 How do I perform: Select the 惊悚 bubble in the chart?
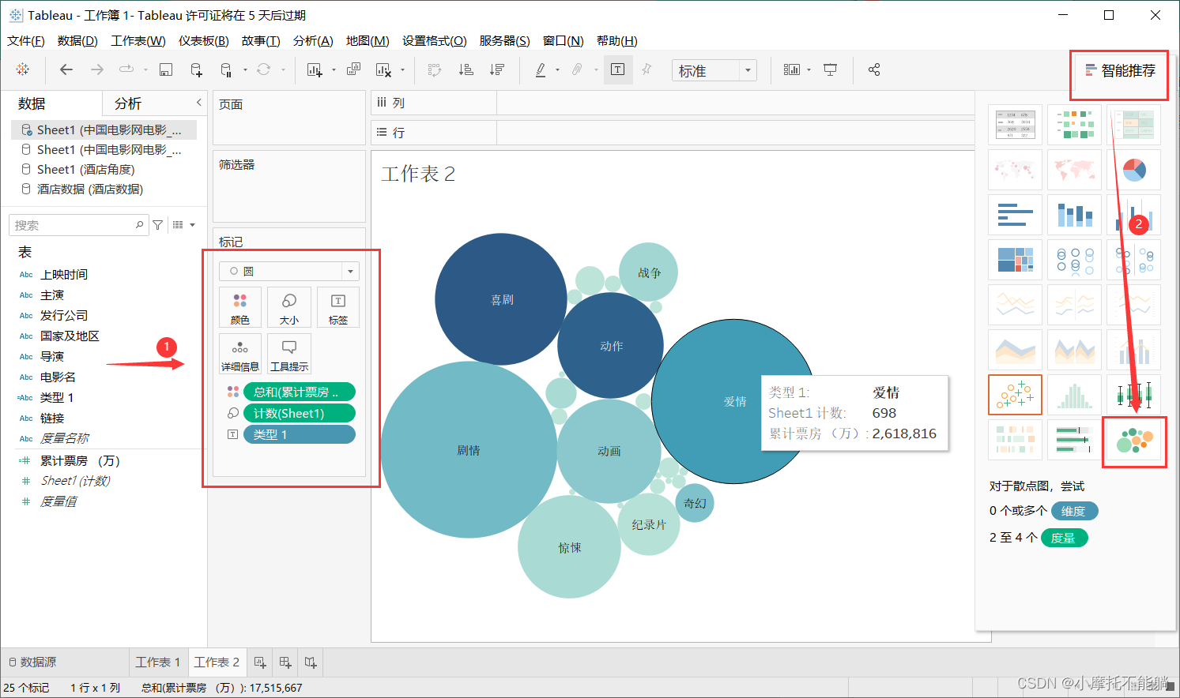tap(569, 547)
